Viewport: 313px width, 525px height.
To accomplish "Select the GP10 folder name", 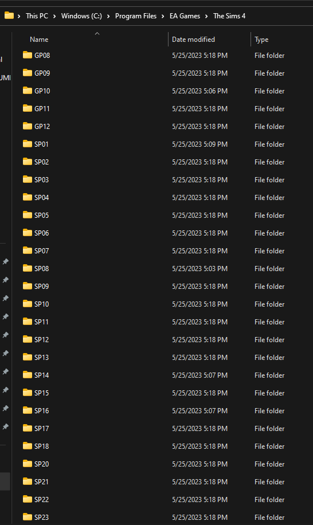I will pos(42,91).
